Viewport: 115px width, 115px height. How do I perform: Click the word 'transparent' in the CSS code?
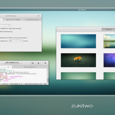[16, 76]
